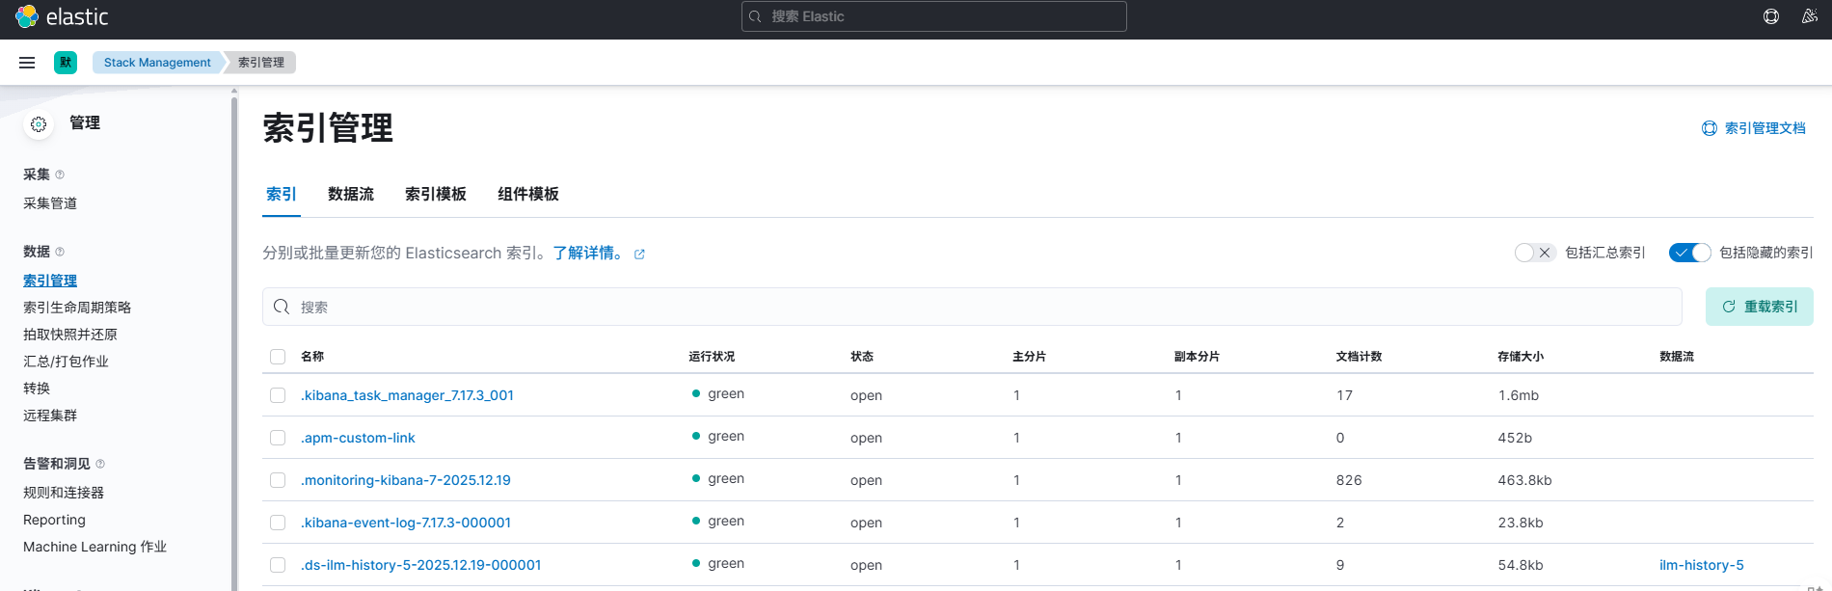Toggle 包括隐藏的索引 switch
Screen dimensions: 1832x591
[1689, 253]
